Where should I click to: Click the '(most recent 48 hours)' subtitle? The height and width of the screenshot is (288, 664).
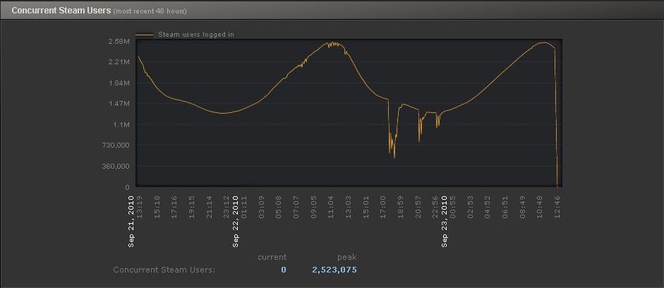coord(150,11)
